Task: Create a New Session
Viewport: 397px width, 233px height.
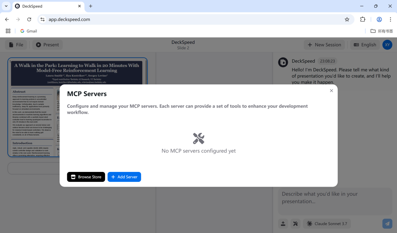Action: 324,45
